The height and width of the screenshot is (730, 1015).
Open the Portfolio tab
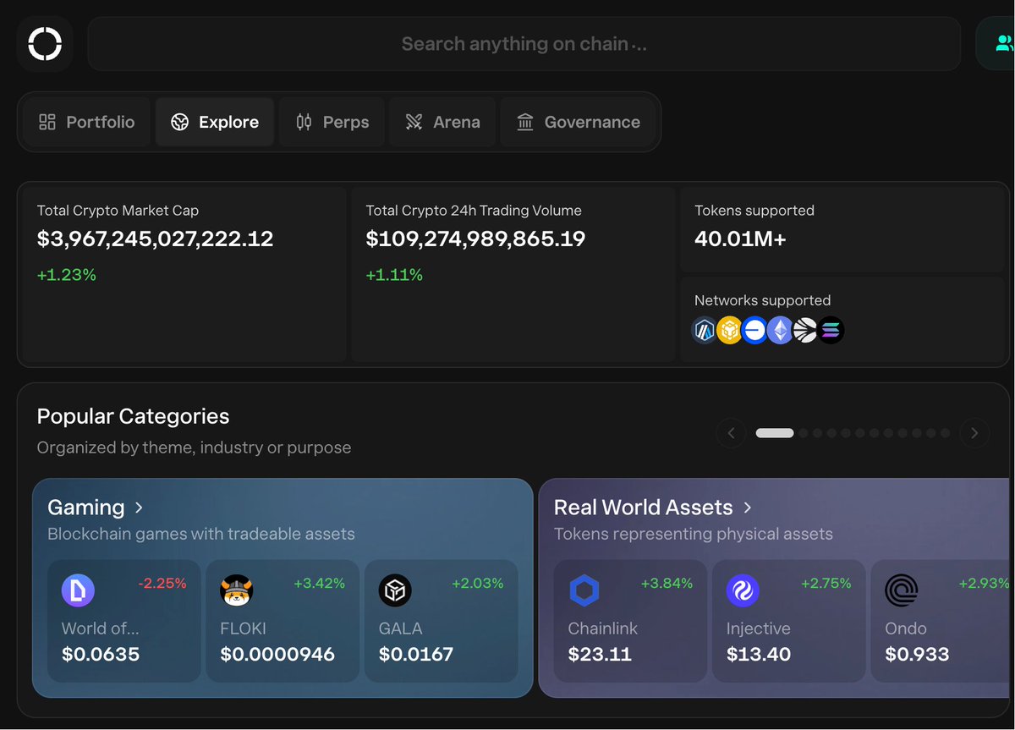(x=86, y=122)
